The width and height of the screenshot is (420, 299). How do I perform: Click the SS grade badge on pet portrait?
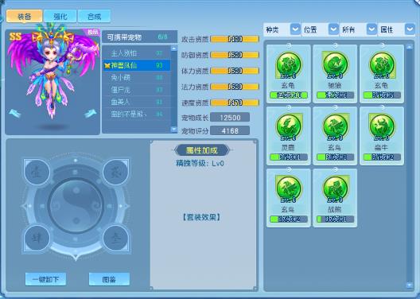point(15,37)
